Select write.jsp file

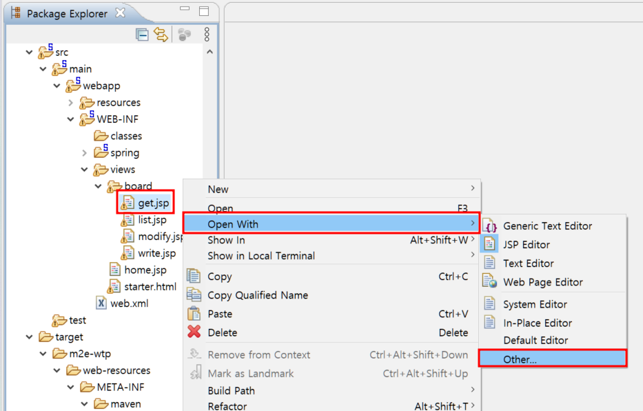[156, 254]
